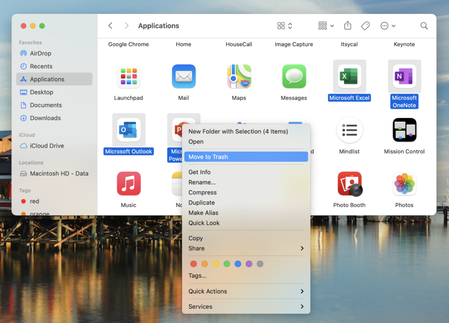Expand the Quick Actions submenu
This screenshot has width=449, height=323.
point(246,291)
